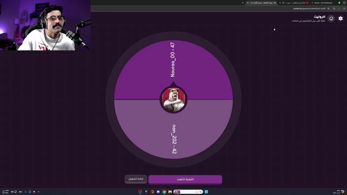347x195 pixels.
Task: Click the اللعبة انتهت button
Action: 185,179
